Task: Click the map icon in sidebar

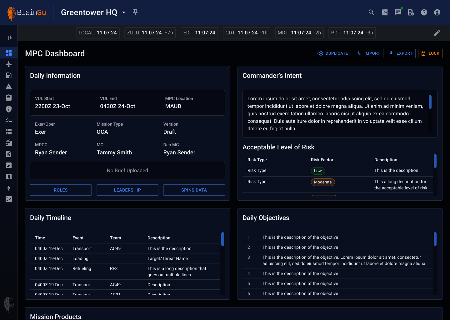Action: click(x=9, y=177)
